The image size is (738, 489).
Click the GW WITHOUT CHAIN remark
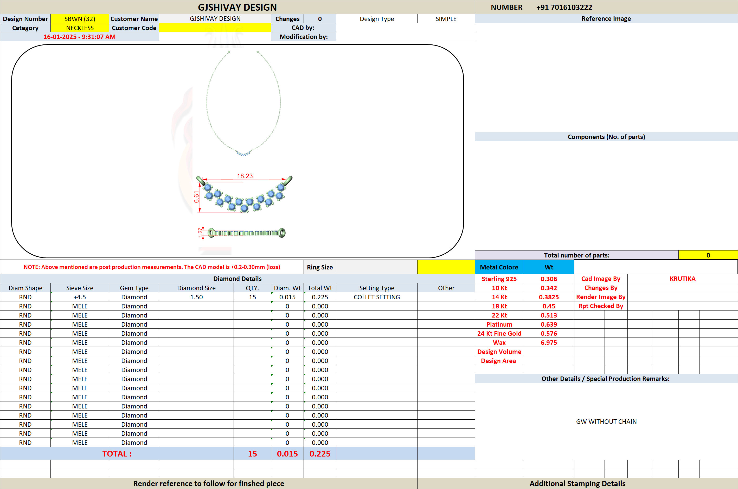point(606,422)
